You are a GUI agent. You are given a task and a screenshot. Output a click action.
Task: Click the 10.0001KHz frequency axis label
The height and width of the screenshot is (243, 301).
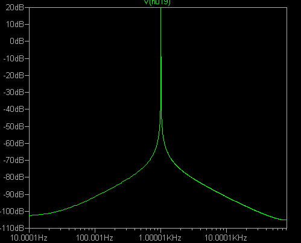pos(226,238)
